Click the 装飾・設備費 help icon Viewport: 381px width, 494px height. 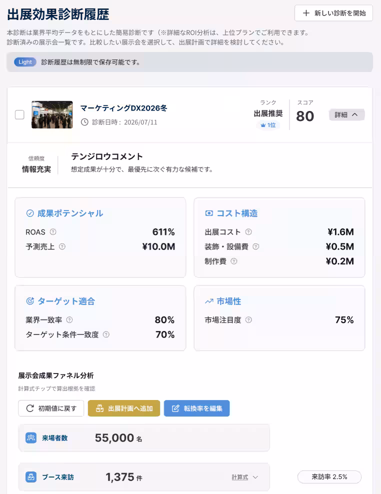256,246
